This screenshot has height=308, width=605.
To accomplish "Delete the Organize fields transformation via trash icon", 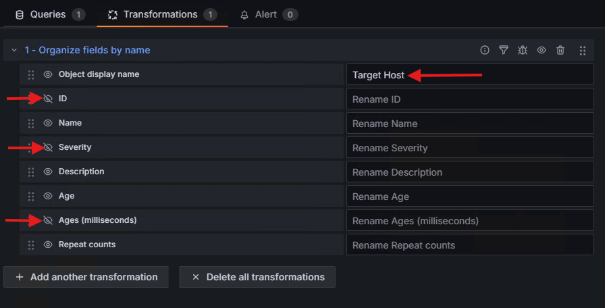I will [x=560, y=50].
